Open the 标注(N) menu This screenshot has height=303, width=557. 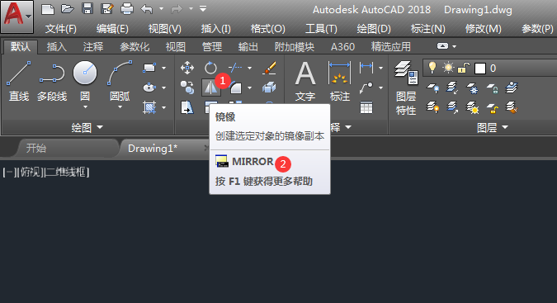428,29
